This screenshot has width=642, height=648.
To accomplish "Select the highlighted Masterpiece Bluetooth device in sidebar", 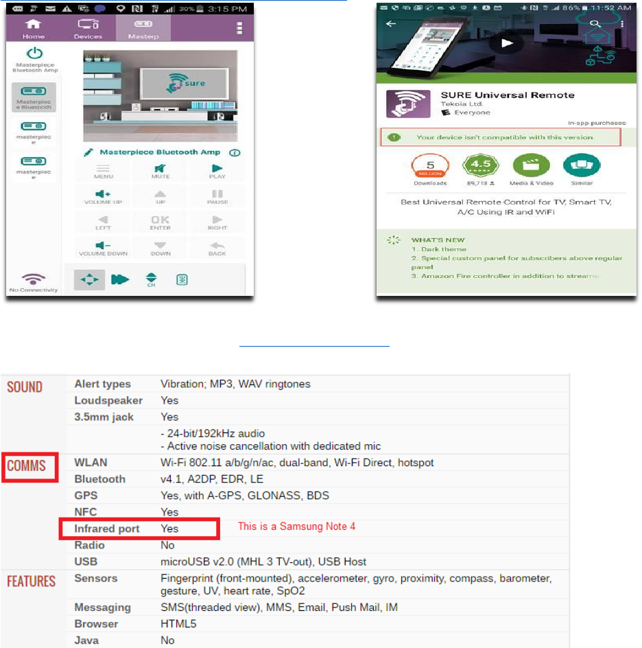I will point(34,97).
